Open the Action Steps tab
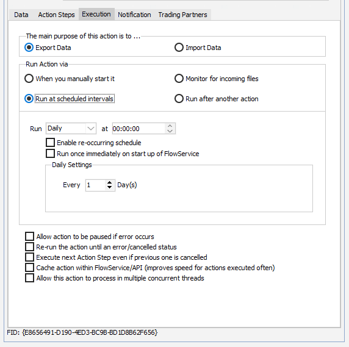Viewport: 349px width, 347px height. click(x=56, y=15)
